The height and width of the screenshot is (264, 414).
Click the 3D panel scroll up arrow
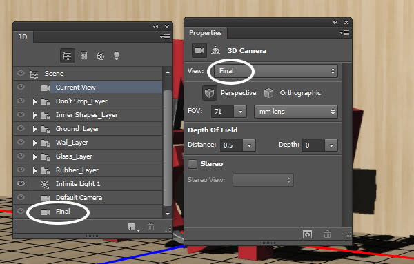[168, 72]
